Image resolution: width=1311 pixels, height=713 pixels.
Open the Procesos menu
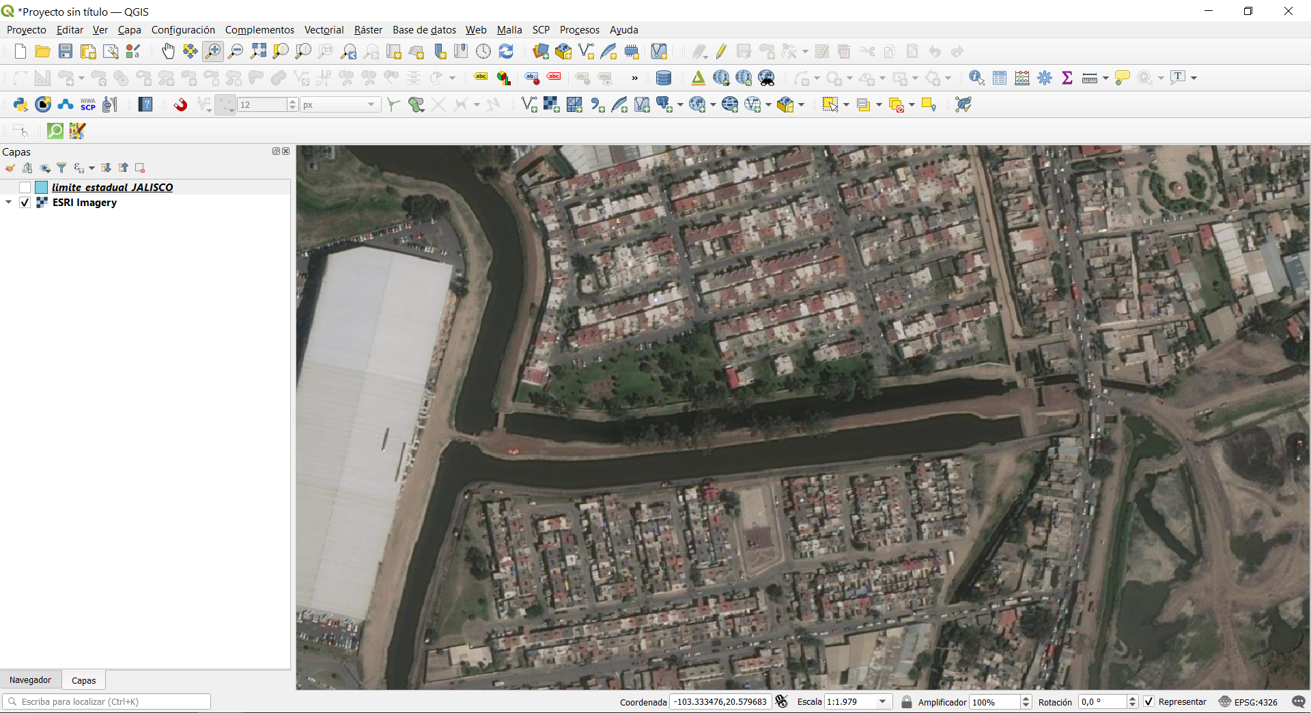coord(580,30)
